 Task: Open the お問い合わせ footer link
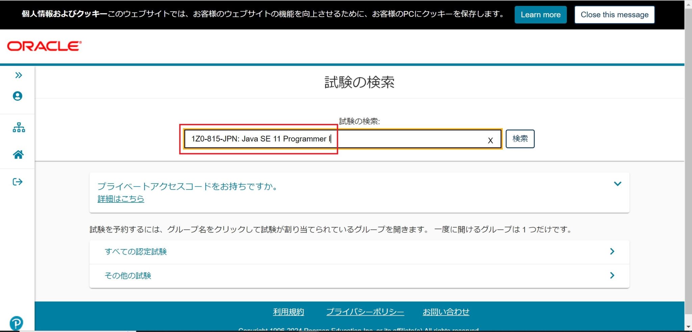446,312
